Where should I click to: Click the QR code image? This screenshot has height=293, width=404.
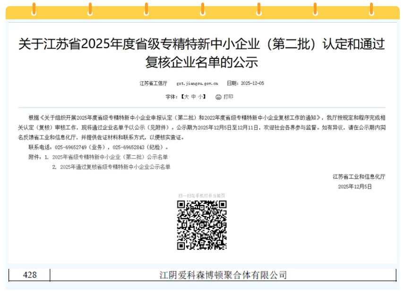pyautogui.click(x=202, y=225)
